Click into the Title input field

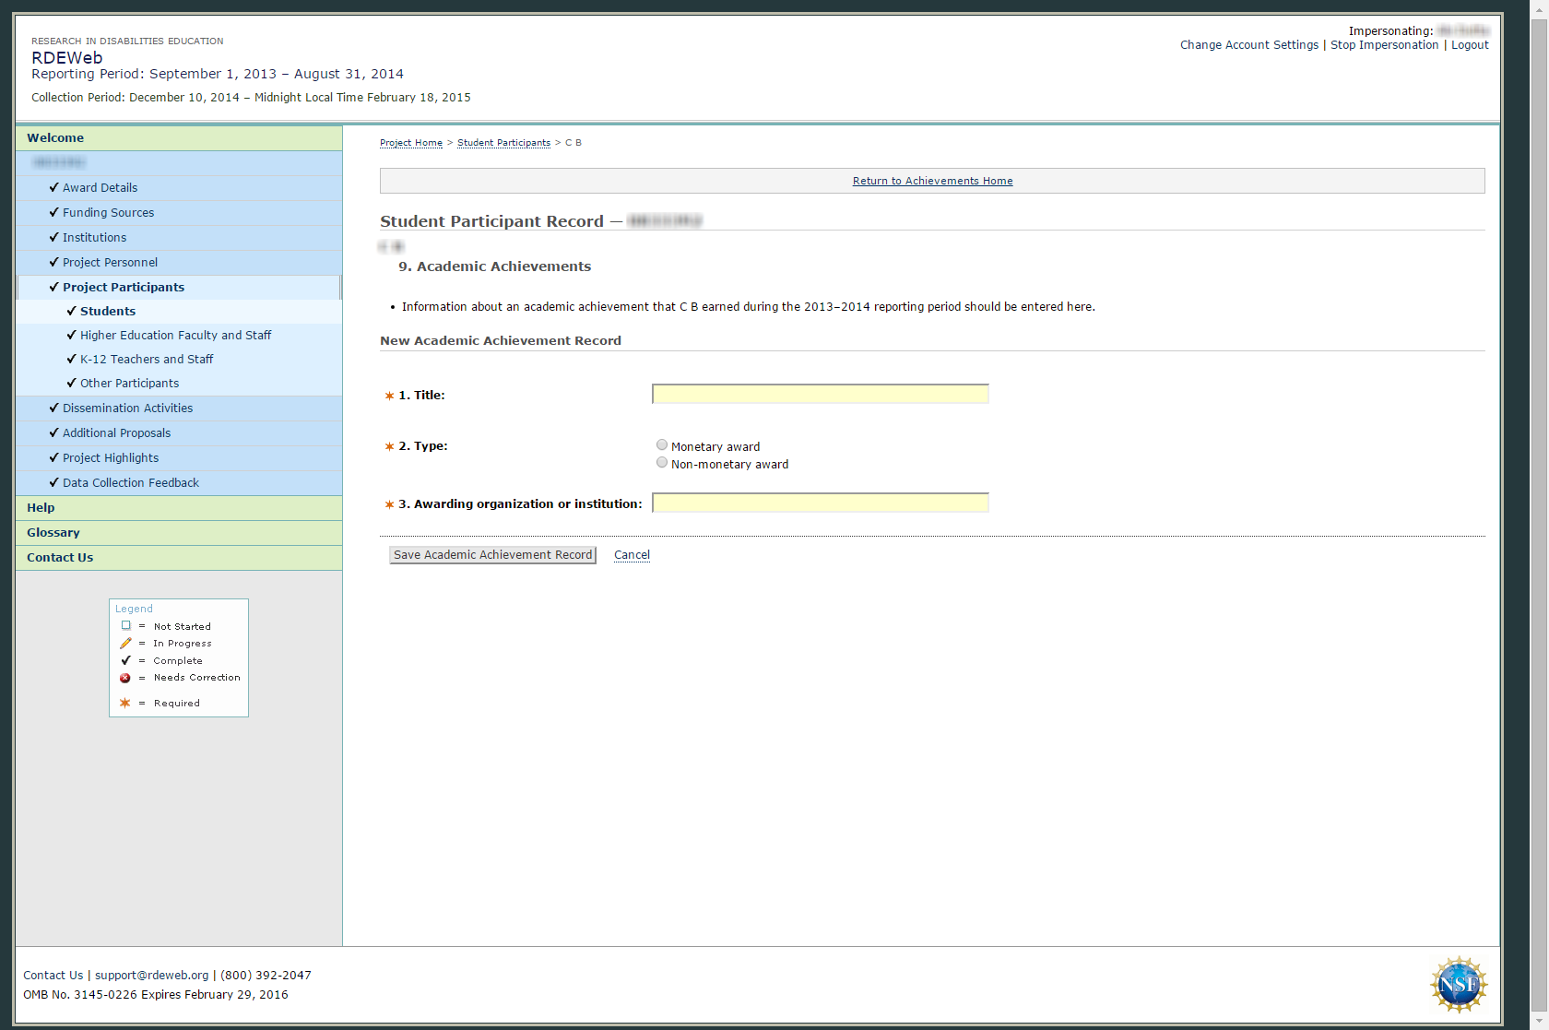click(820, 395)
